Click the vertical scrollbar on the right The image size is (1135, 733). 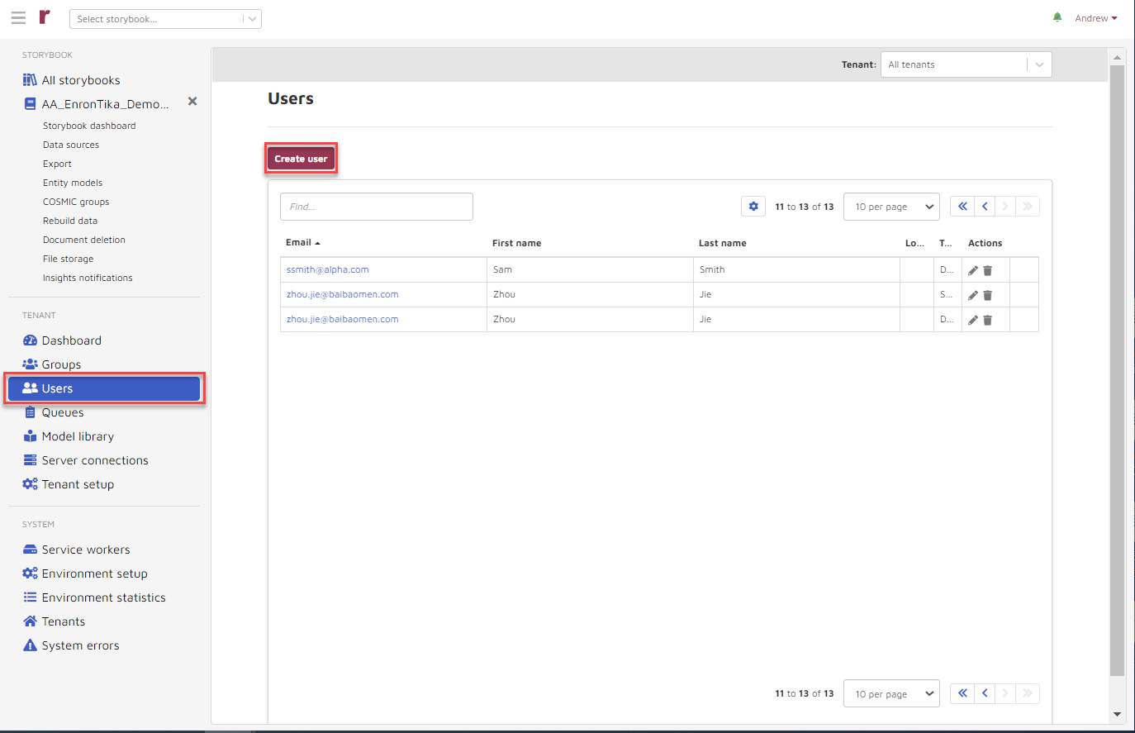tap(1118, 370)
